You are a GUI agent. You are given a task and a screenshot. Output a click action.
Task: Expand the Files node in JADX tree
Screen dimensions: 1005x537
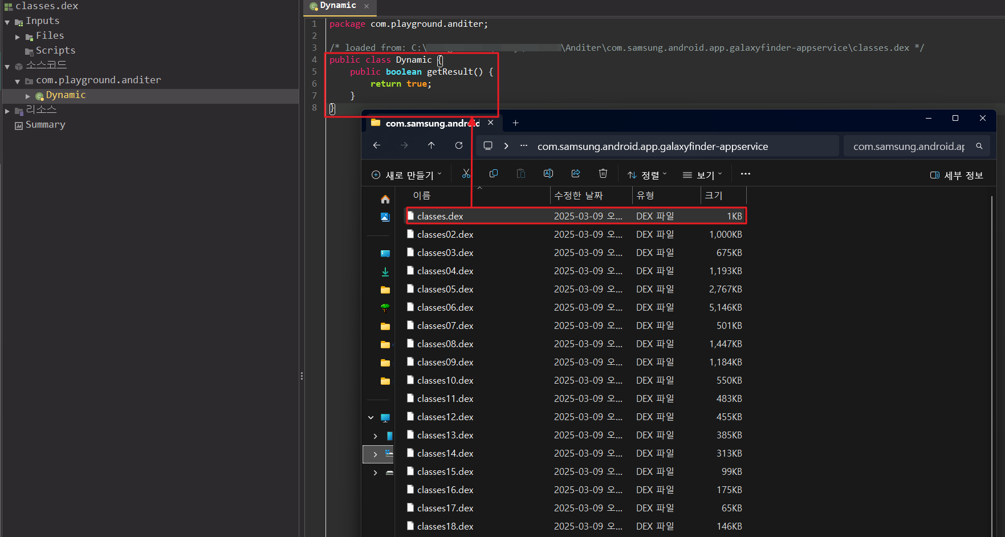click(x=18, y=37)
